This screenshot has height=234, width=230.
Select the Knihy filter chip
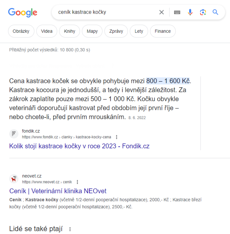(x=70, y=31)
